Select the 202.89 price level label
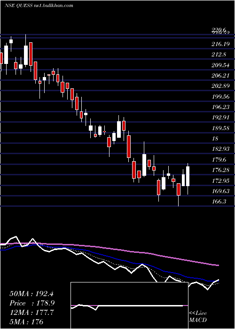Screen dimensions: 235x329 (220, 86)
